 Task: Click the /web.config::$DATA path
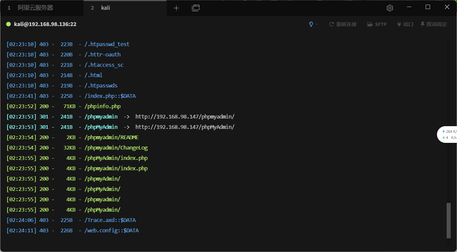coord(111,231)
